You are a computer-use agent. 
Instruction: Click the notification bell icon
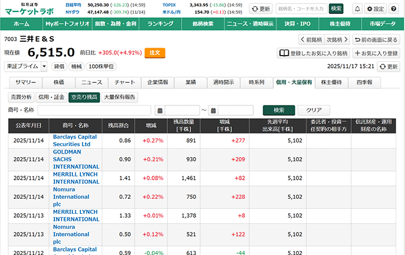tap(357, 9)
